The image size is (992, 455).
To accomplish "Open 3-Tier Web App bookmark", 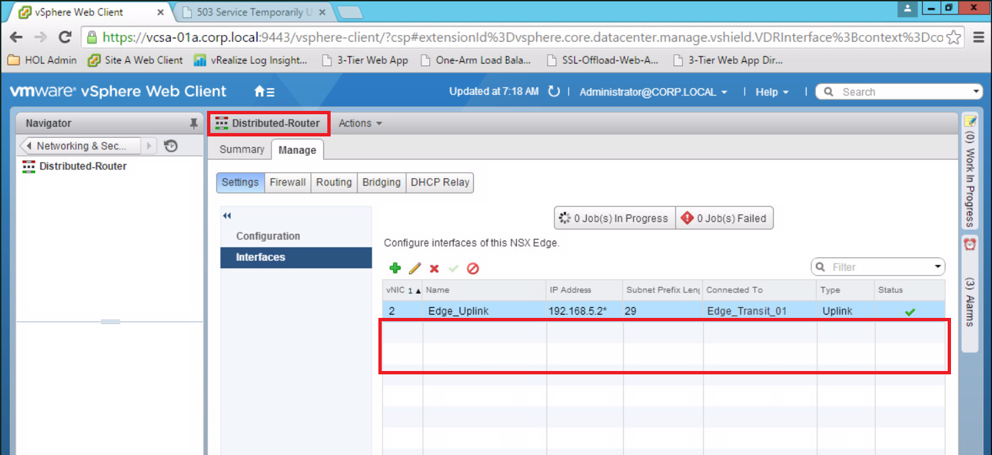I will coord(365,60).
